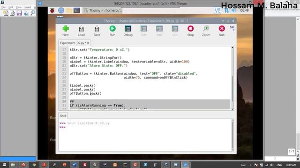Open the Insert menu in background window
This screenshot has width=300, height=168.
coord(28,7)
